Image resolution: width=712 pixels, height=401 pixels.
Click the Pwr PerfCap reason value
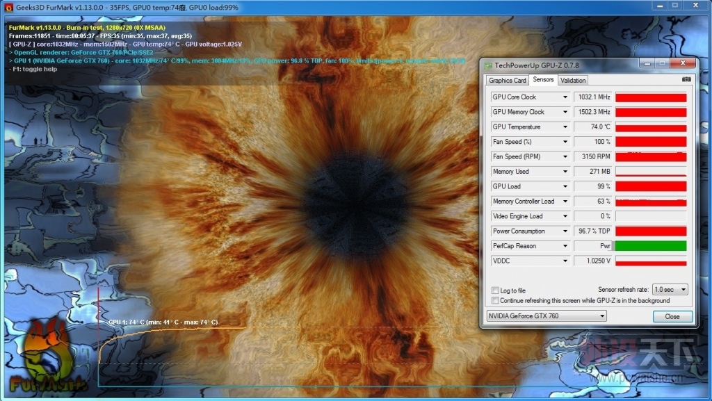pyautogui.click(x=593, y=246)
